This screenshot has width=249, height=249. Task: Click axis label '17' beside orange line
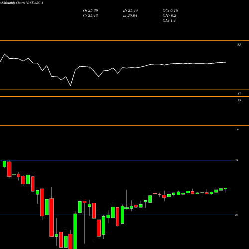click(239, 94)
